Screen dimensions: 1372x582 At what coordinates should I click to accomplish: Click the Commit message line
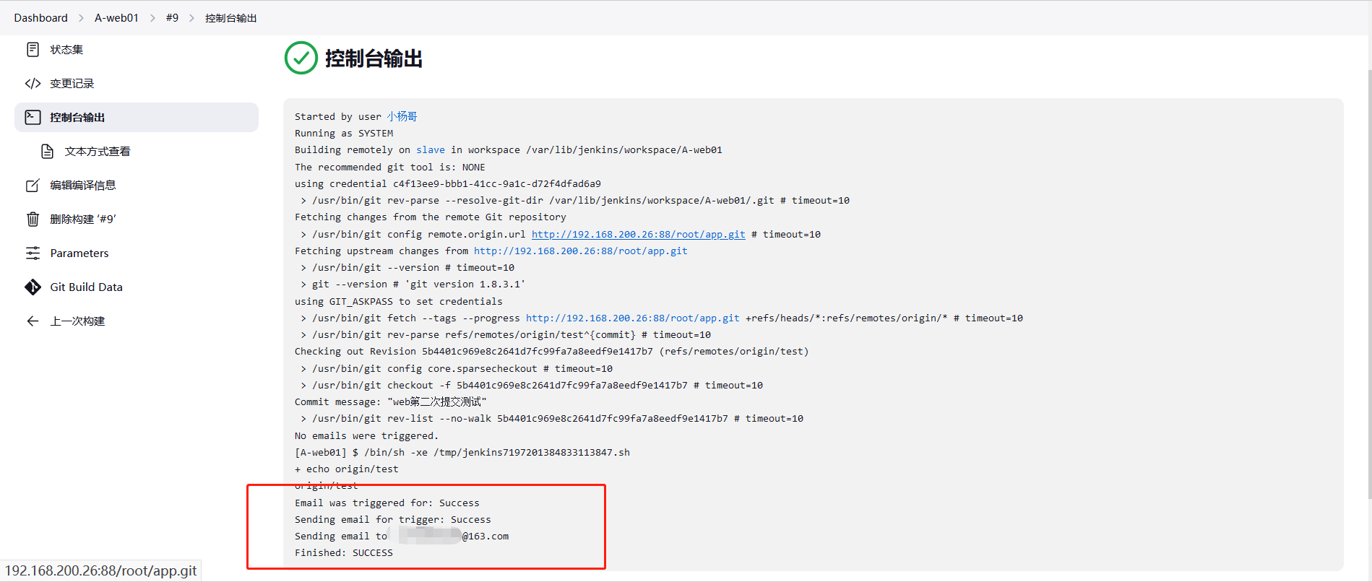point(391,401)
